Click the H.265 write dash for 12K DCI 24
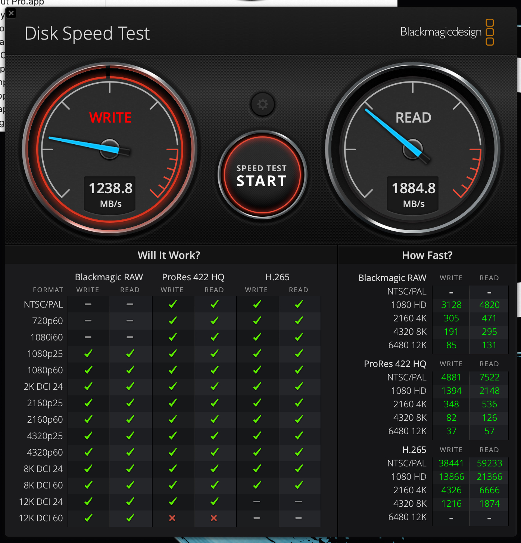The height and width of the screenshot is (543, 521). (257, 502)
